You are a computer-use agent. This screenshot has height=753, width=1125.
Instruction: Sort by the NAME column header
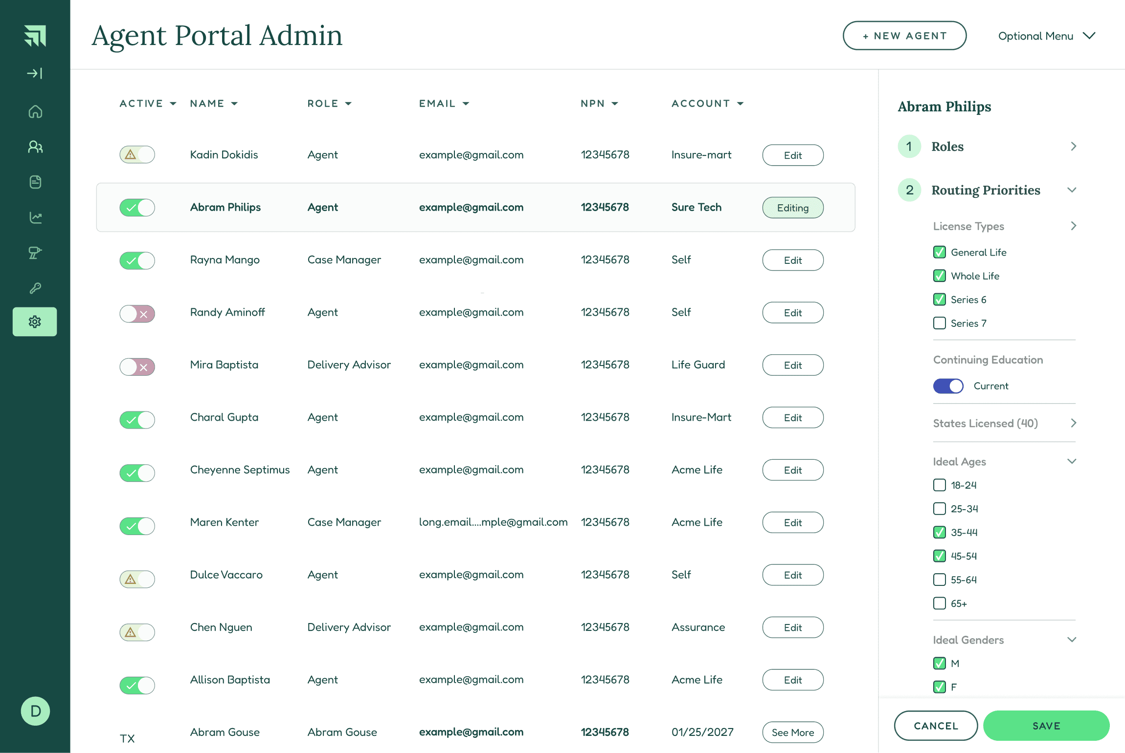click(213, 104)
